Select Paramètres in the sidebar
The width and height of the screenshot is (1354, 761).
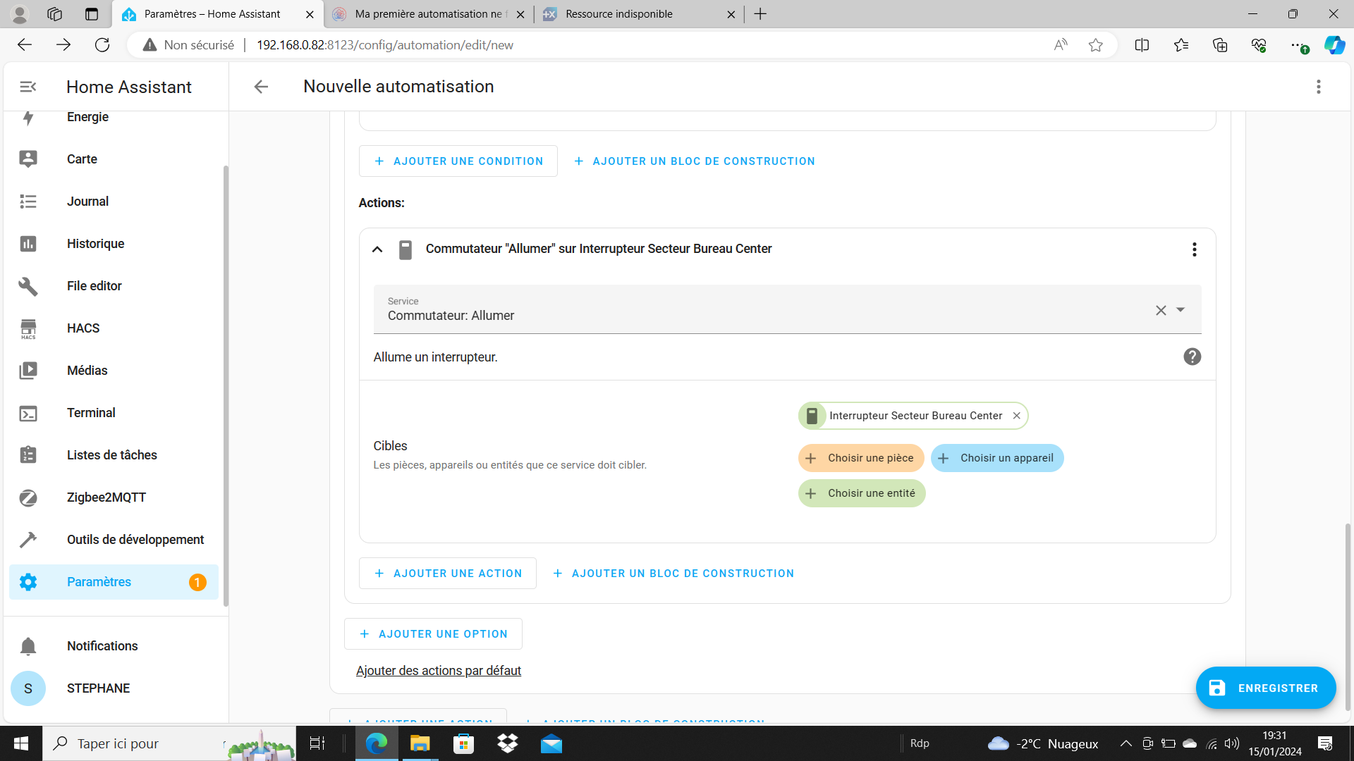99,582
